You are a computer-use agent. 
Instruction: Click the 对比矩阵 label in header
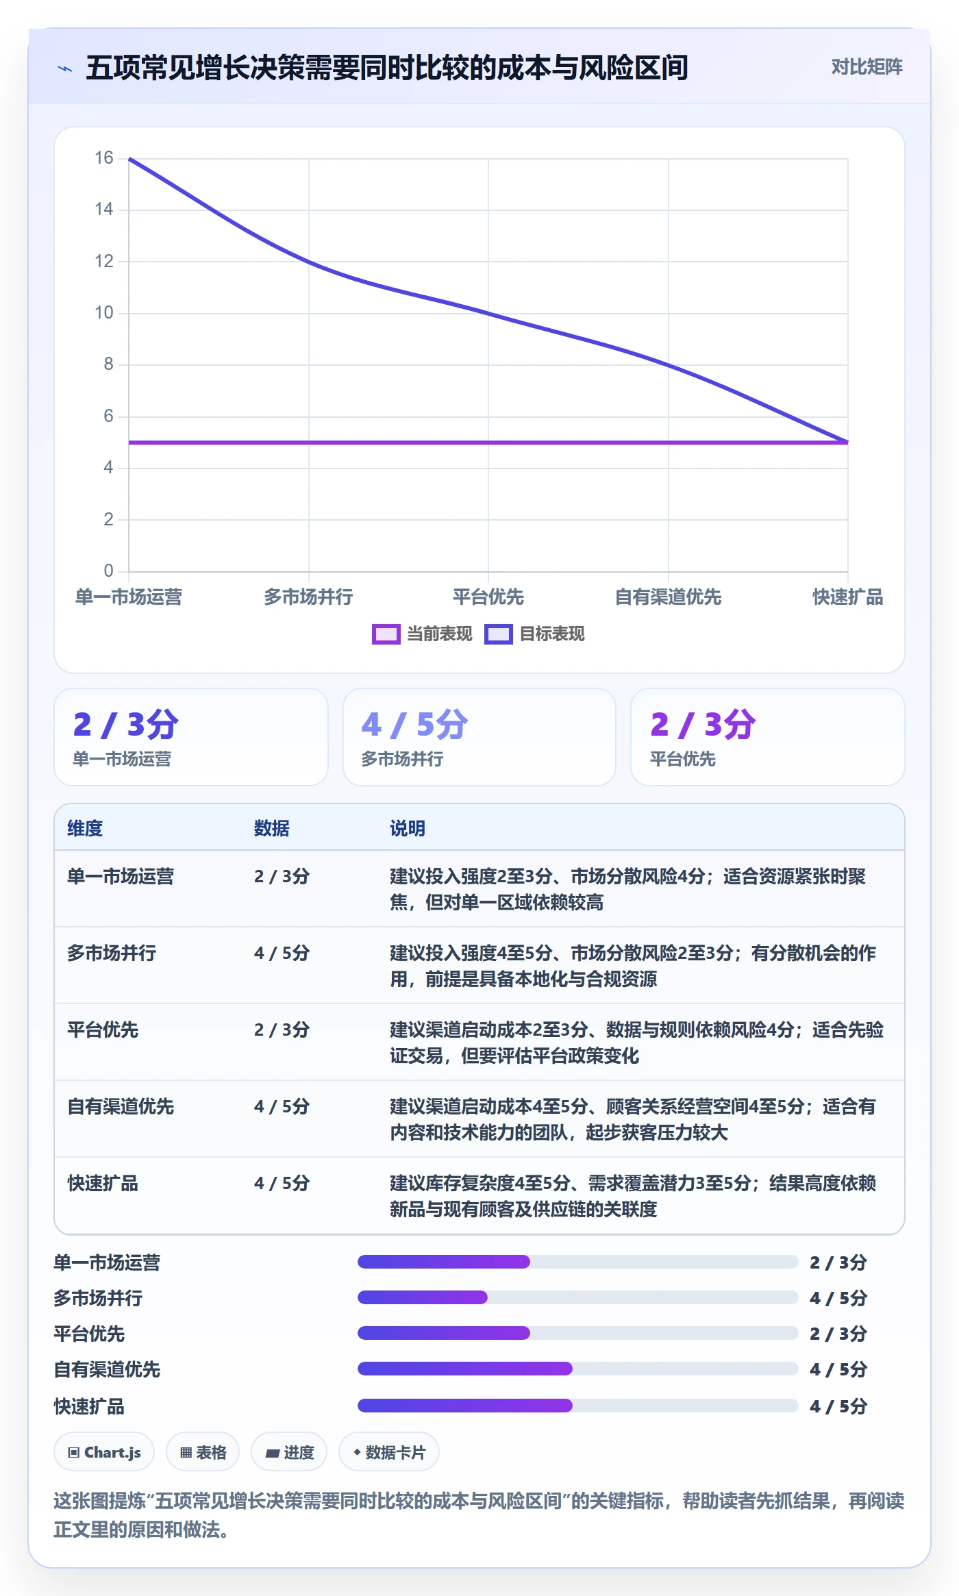click(x=867, y=66)
